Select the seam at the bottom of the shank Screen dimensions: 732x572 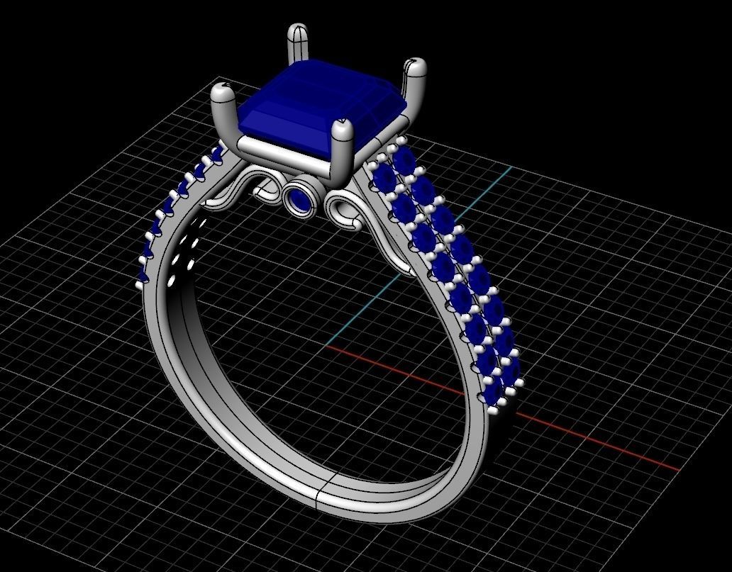click(x=326, y=490)
